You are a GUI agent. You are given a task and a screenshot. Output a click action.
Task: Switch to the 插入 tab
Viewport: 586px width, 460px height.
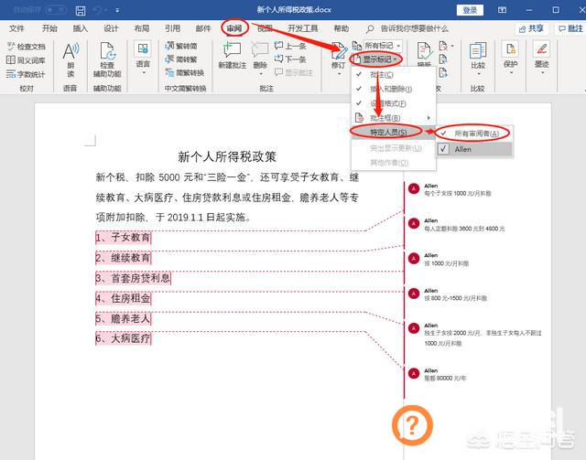point(81,28)
